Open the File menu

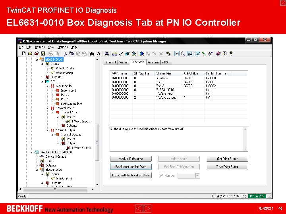pyautogui.click(x=21, y=47)
